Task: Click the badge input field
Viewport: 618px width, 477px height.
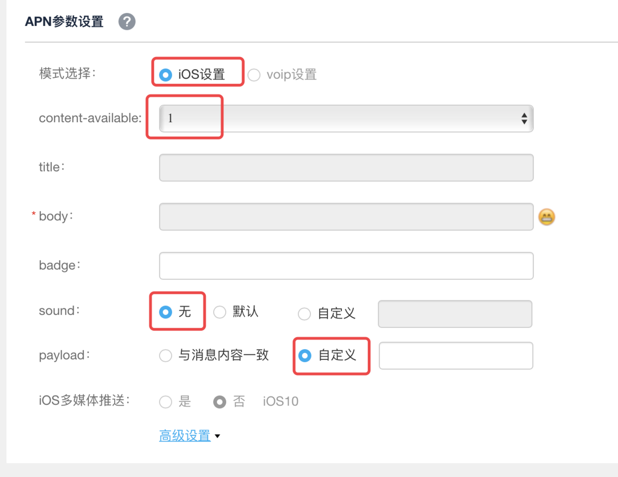Action: (346, 265)
